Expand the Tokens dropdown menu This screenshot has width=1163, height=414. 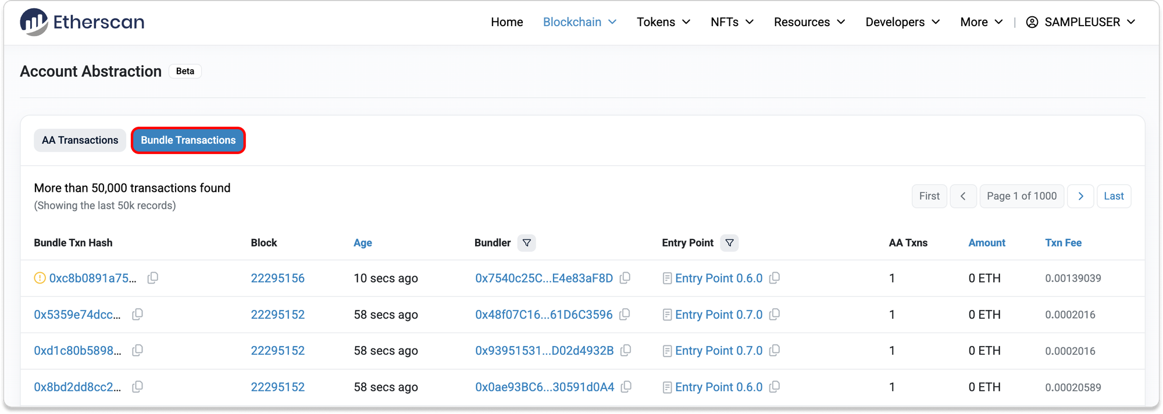click(663, 22)
